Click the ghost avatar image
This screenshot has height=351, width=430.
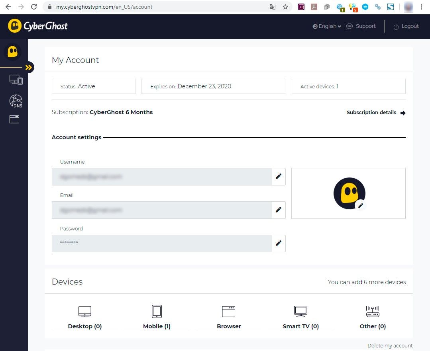[x=349, y=193]
